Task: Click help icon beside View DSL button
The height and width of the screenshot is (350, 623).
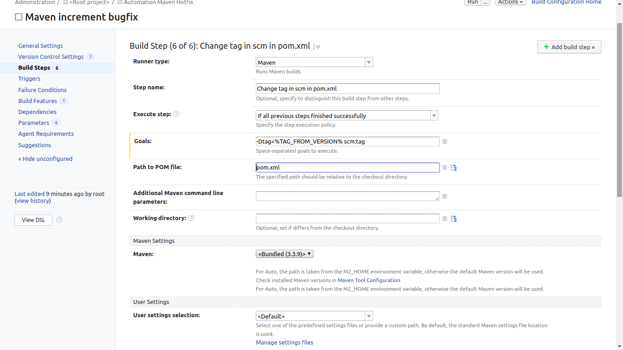Action: (x=59, y=220)
